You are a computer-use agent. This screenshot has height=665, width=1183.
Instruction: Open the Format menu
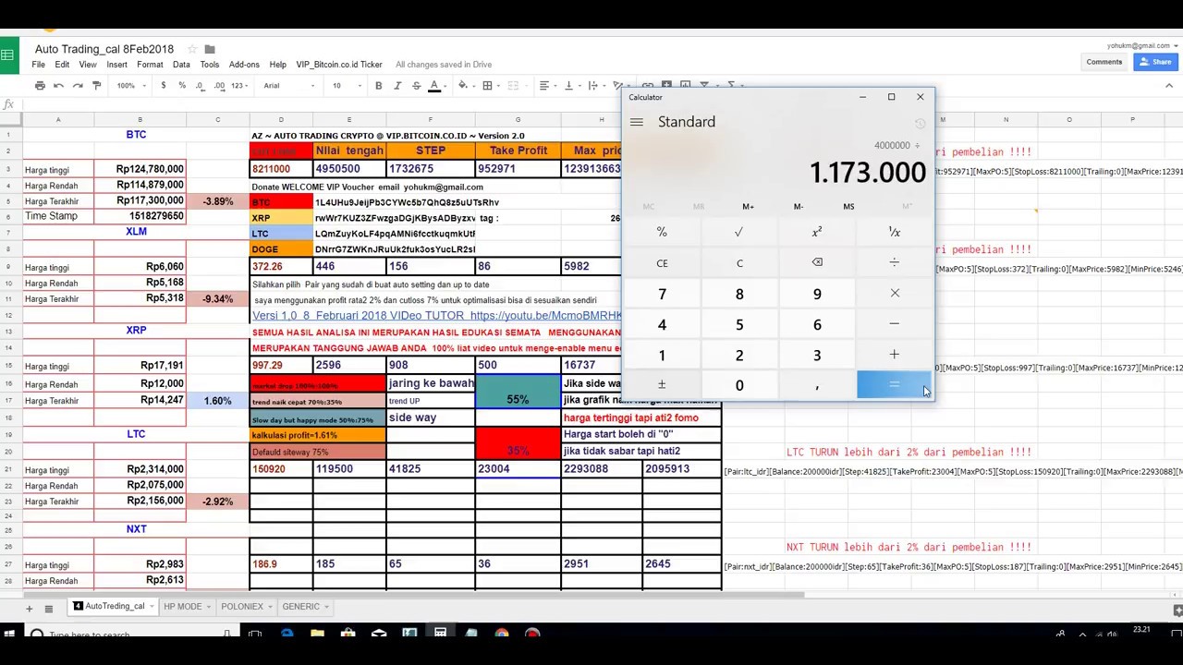[x=150, y=65]
